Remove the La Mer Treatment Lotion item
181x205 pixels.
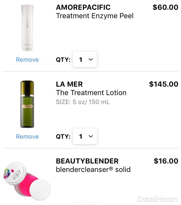tap(27, 137)
